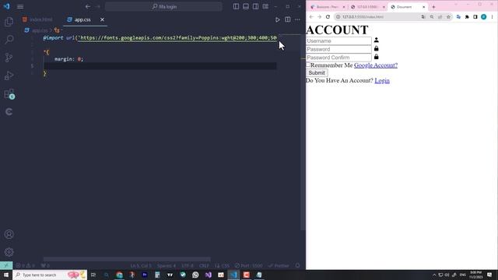Bookmark this page with the star icon

[x=448, y=17]
